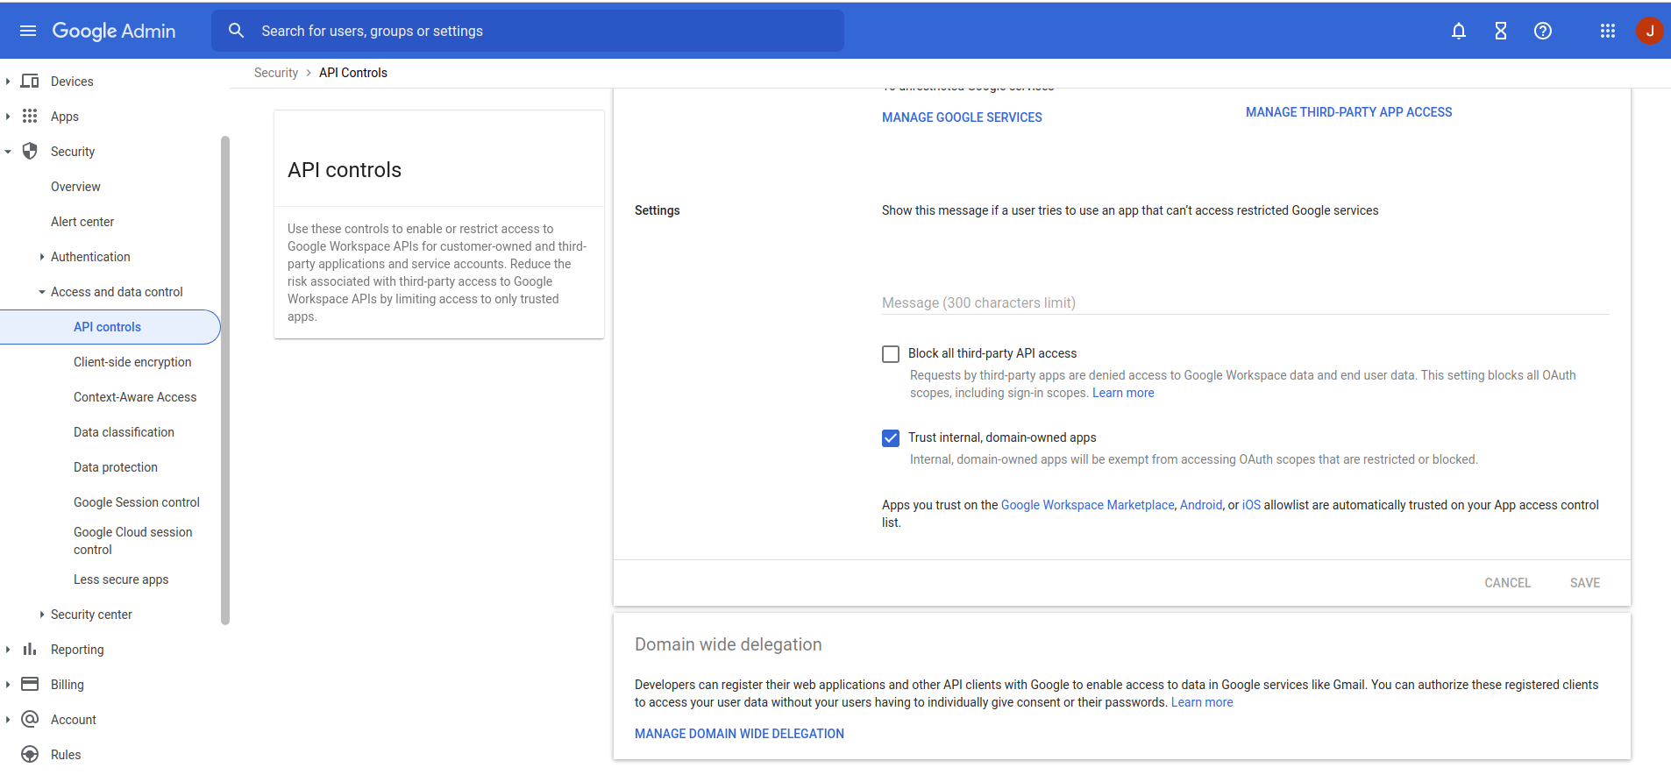This screenshot has height=775, width=1671.
Task: Click the search magnifier icon
Action: coord(236,31)
